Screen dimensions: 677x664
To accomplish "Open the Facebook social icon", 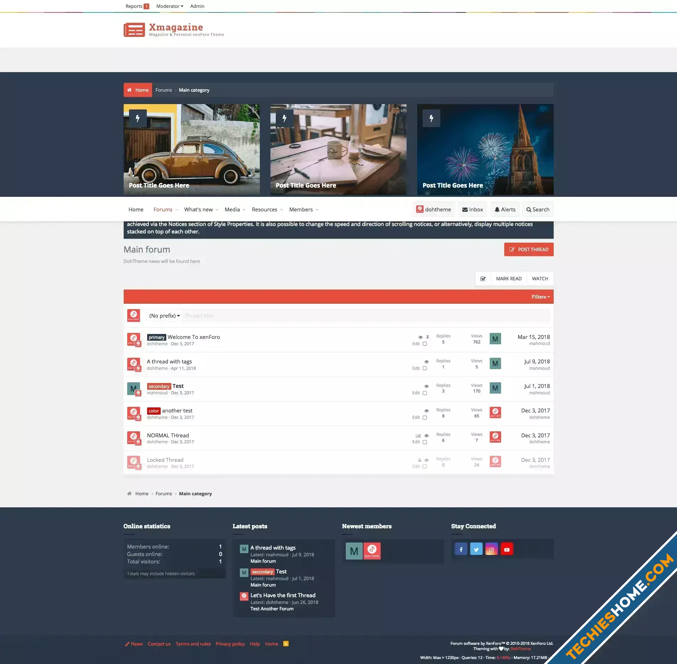I will [x=461, y=549].
